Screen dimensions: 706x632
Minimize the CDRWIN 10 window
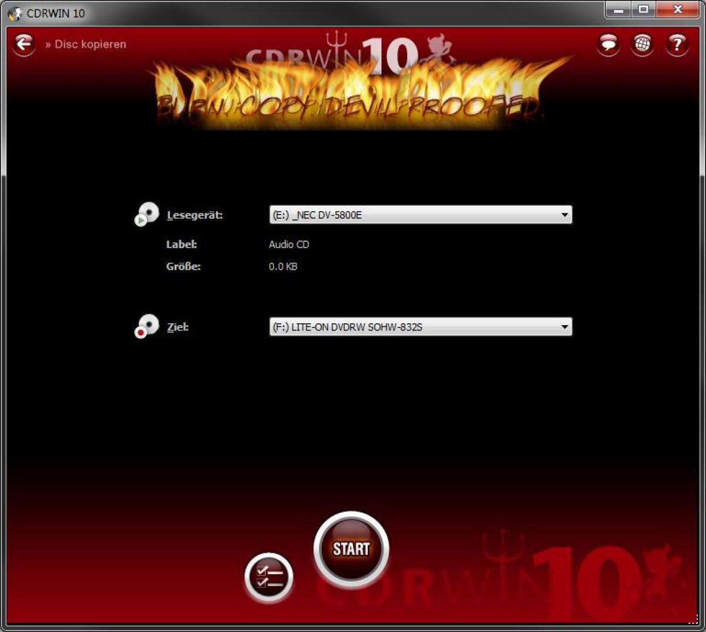(618, 10)
